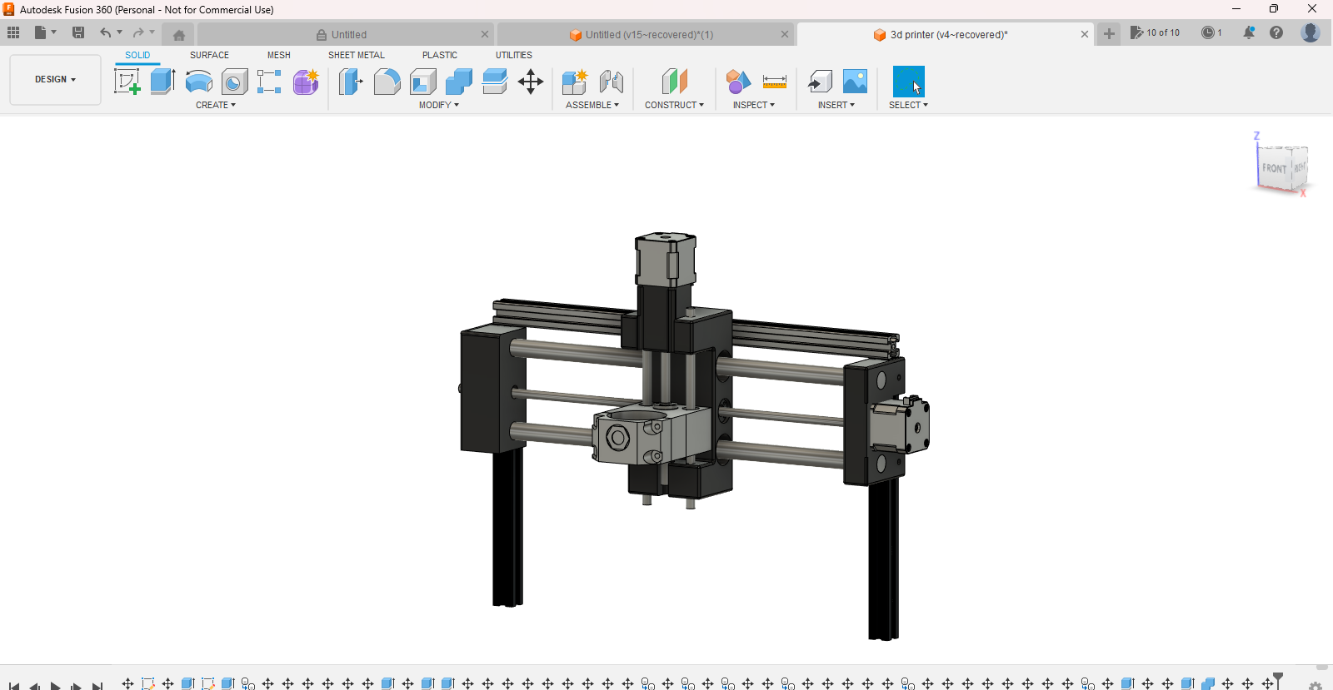This screenshot has height=690, width=1333.
Task: Select the Measure tool
Action: coord(775,82)
